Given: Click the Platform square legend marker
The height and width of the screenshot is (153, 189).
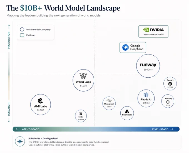Looking at the screenshot, I should point(22,35).
